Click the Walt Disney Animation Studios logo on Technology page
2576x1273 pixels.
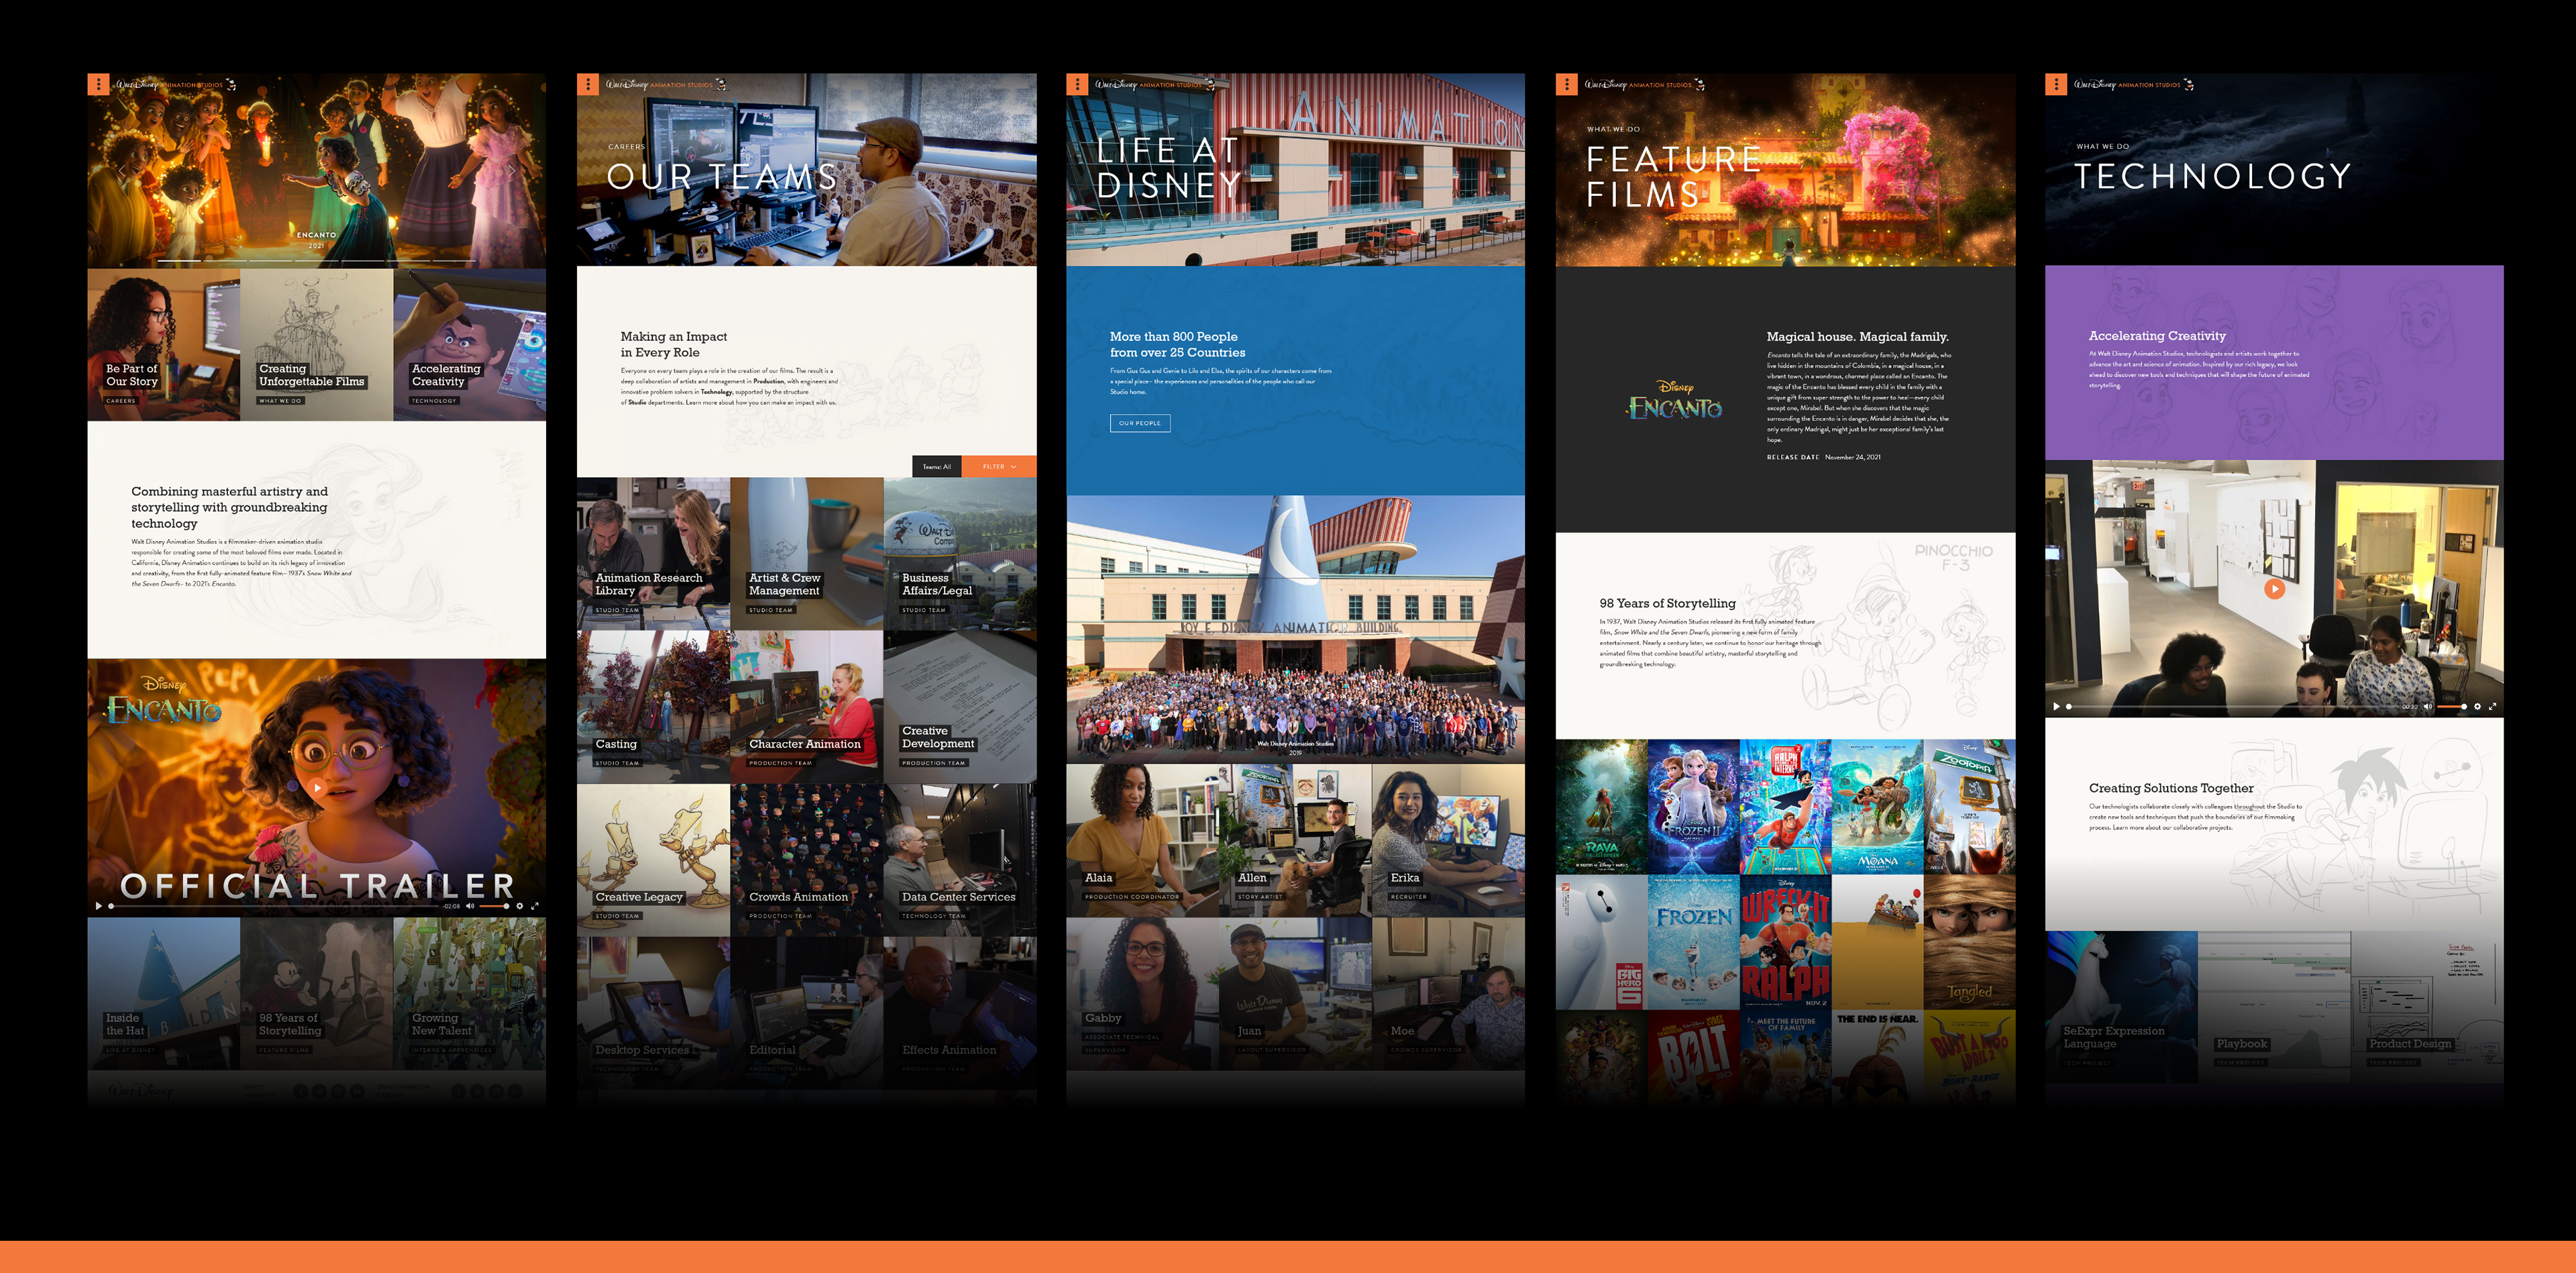pyautogui.click(x=2134, y=85)
